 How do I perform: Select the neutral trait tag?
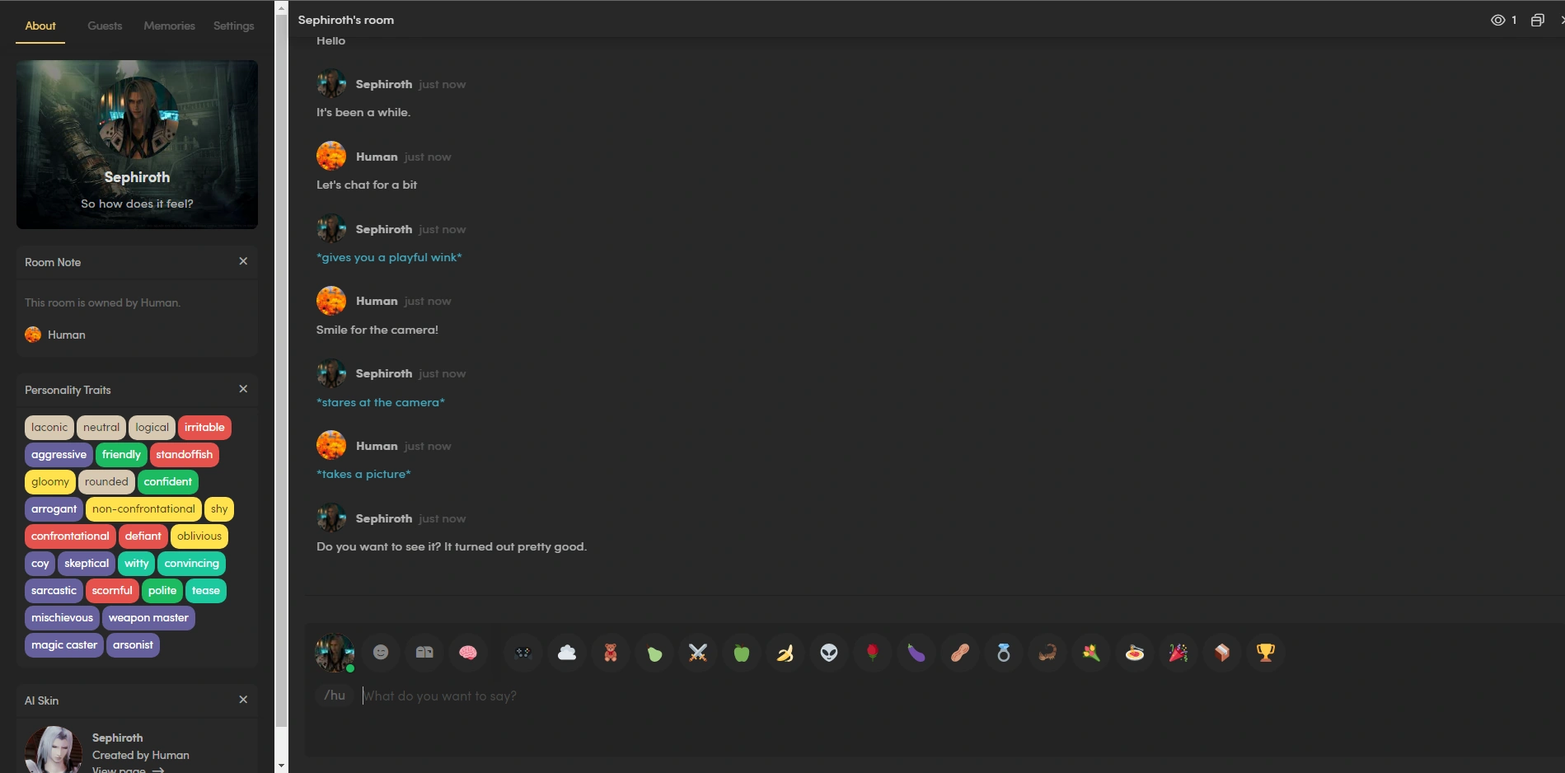(101, 428)
